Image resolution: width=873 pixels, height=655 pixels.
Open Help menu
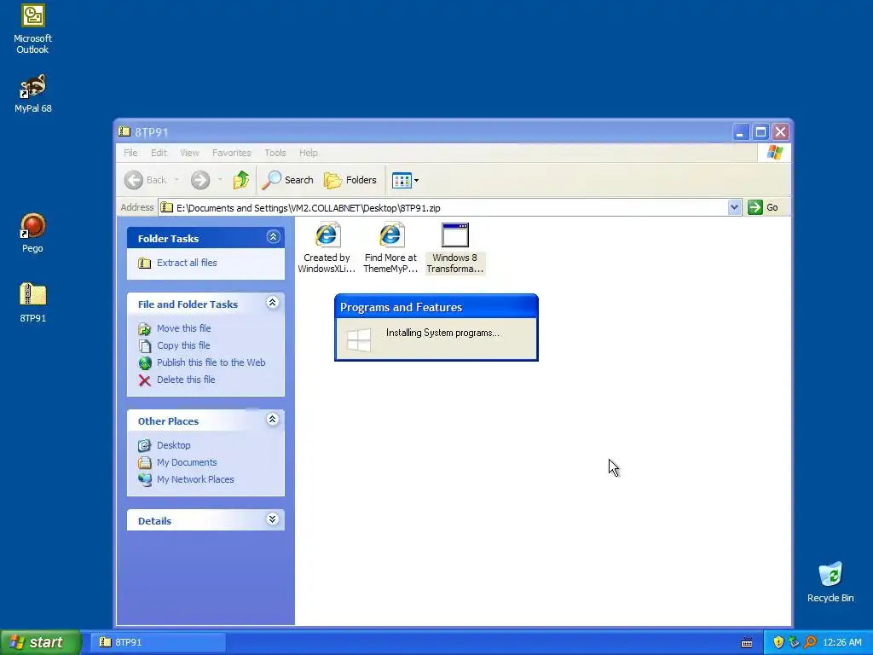click(308, 153)
